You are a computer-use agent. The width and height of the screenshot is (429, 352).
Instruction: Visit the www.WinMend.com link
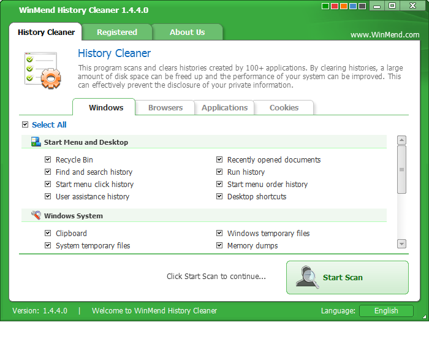click(x=385, y=35)
